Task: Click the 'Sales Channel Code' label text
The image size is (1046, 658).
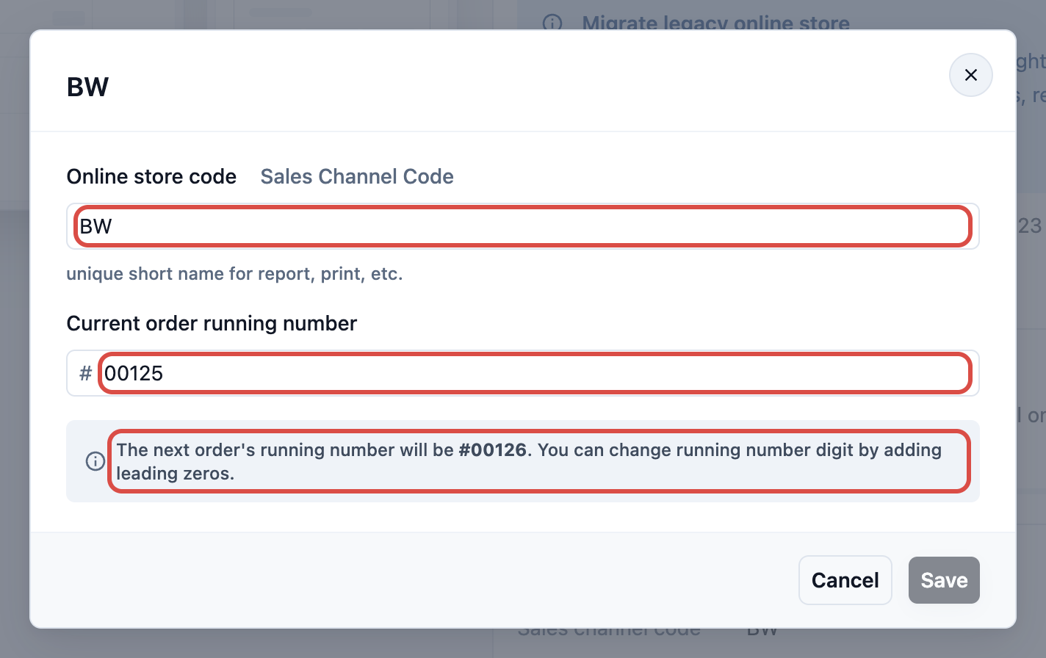Action: pyautogui.click(x=357, y=176)
